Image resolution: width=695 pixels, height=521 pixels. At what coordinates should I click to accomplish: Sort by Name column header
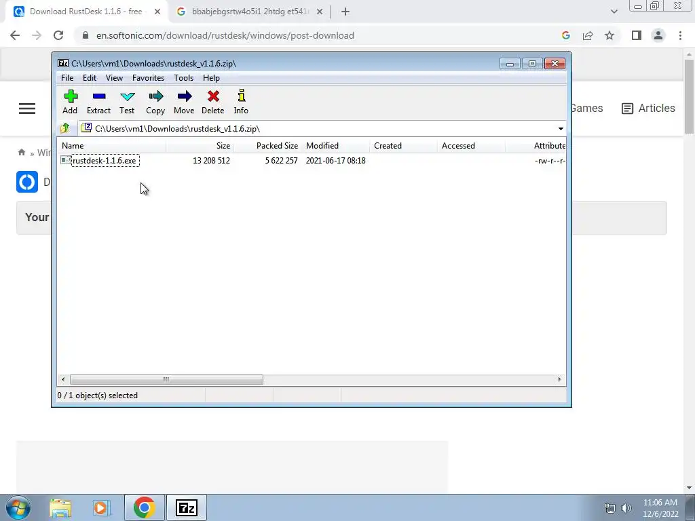(x=112, y=146)
